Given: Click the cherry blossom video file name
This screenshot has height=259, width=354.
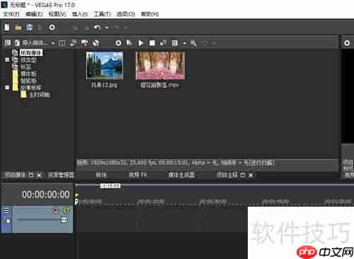Looking at the screenshot, I should click(160, 85).
